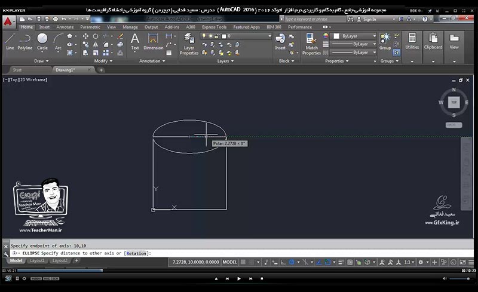
Task: Expand the Modify panel
Action: [x=103, y=61]
